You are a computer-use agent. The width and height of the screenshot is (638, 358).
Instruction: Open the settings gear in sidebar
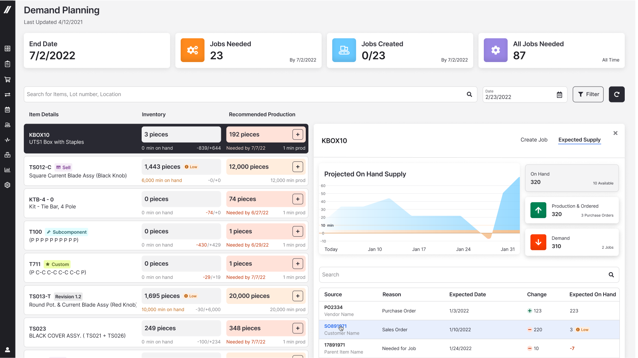point(7,185)
